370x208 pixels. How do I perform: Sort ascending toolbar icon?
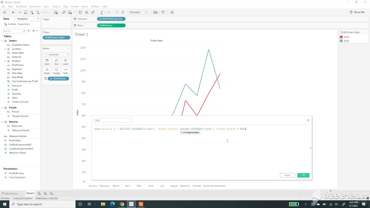point(86,12)
